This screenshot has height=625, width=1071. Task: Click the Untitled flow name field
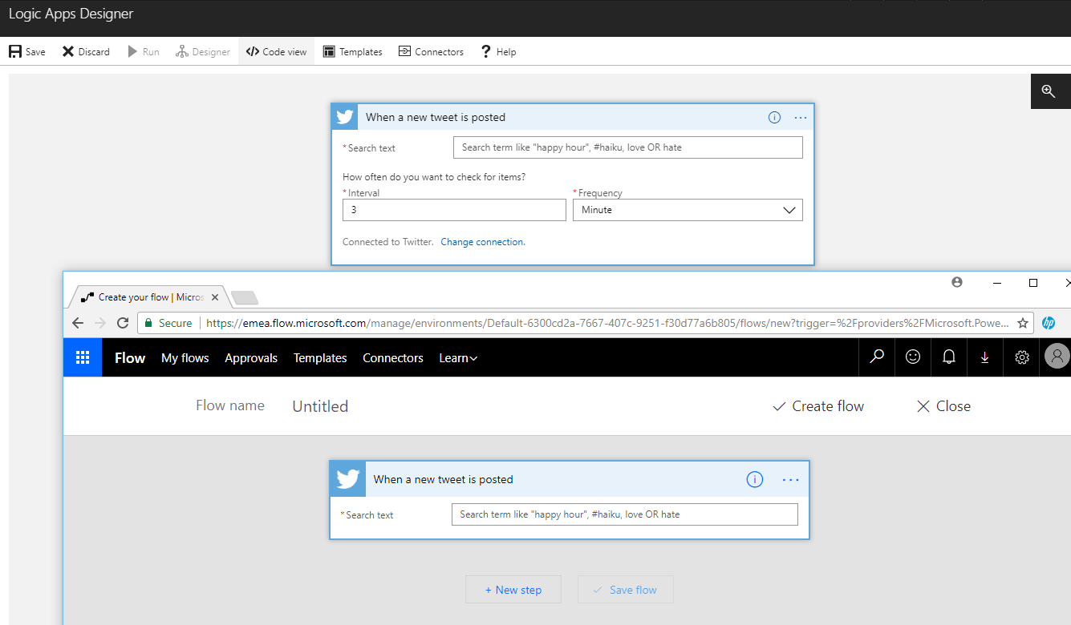pyautogui.click(x=320, y=406)
